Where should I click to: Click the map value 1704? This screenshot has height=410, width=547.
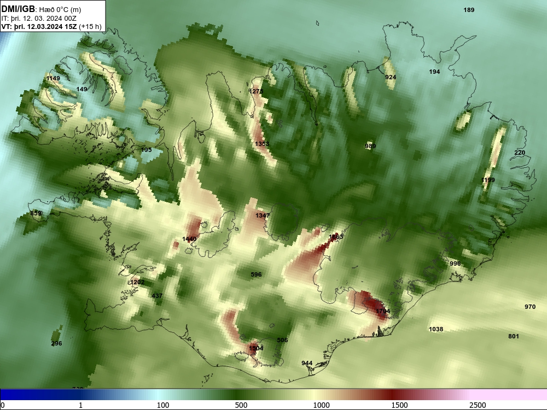coord(383,312)
